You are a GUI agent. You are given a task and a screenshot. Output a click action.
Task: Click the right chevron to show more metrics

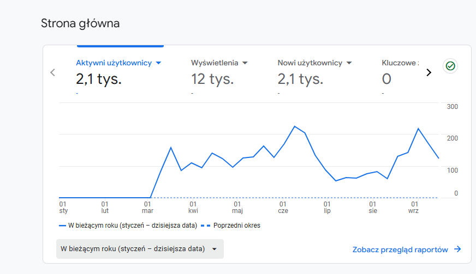[x=429, y=72]
